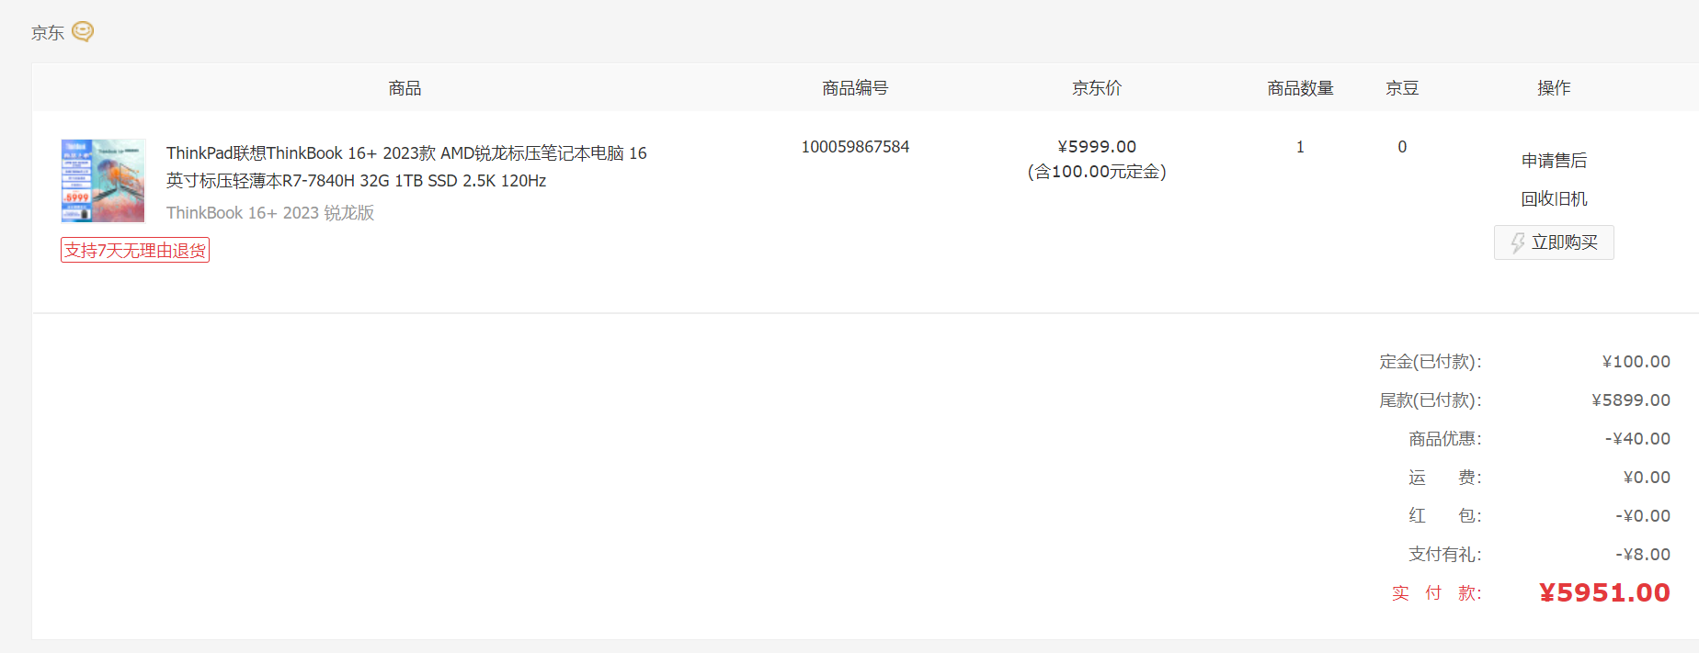Click the 尾款(已付款) label

[x=1431, y=400]
